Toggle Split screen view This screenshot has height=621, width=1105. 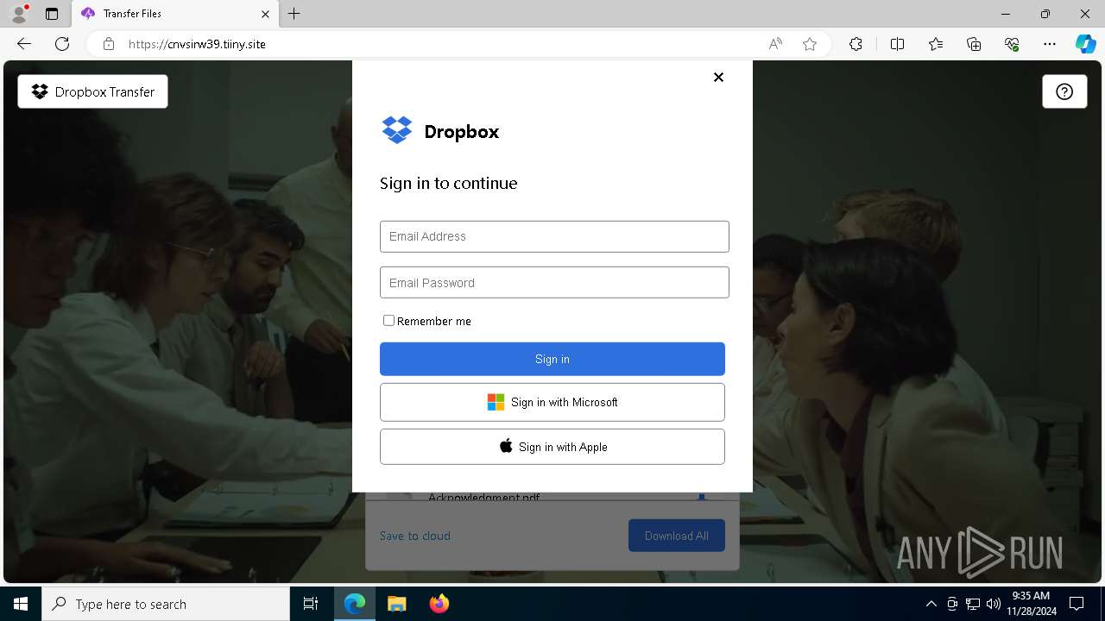(x=897, y=44)
